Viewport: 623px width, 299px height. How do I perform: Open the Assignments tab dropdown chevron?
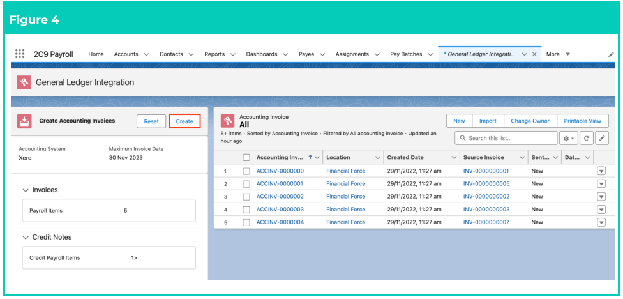pos(377,54)
